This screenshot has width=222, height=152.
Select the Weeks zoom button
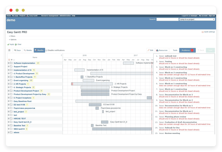coord(28,50)
